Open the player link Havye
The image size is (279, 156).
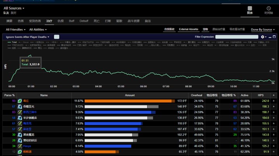(27, 146)
